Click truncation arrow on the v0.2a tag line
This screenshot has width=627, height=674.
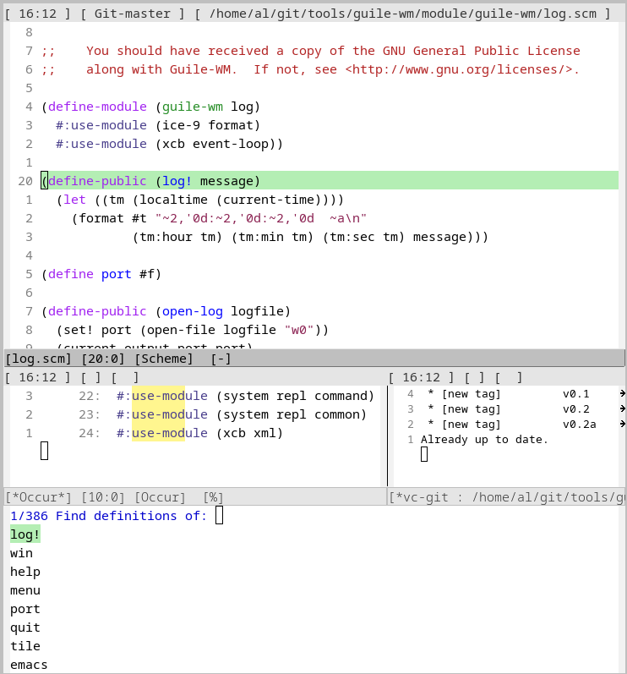(622, 424)
